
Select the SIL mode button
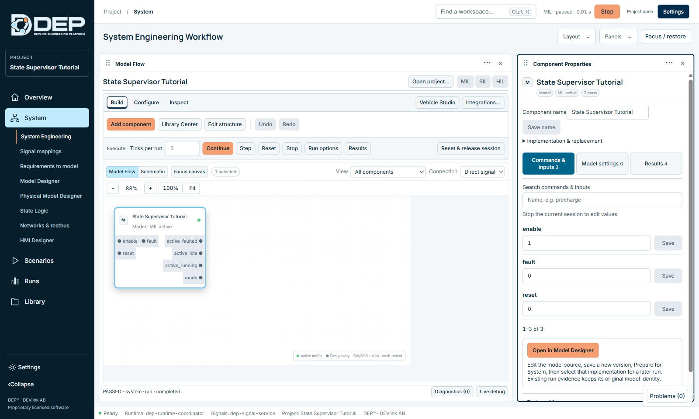483,82
